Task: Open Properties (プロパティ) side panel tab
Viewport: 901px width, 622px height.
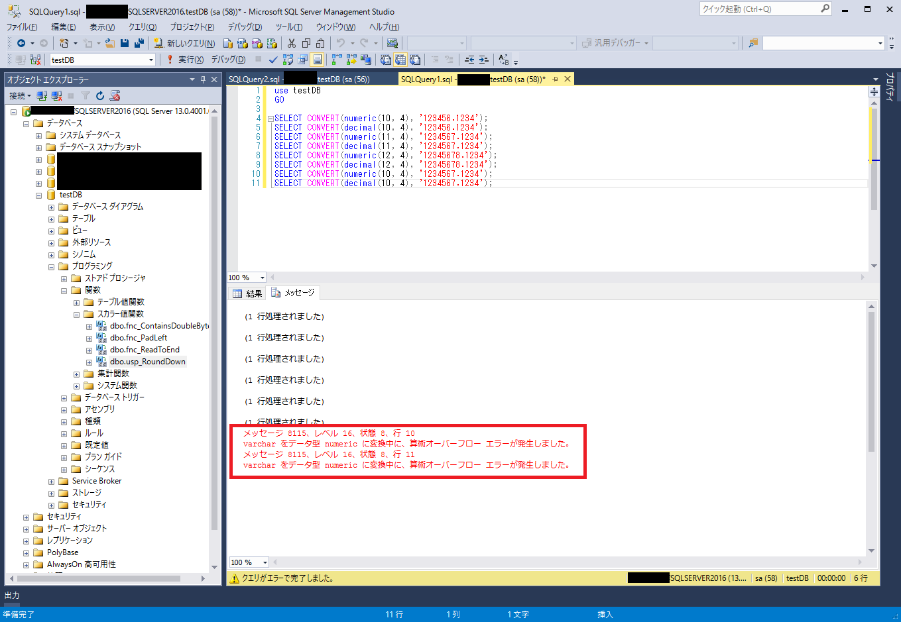Action: pos(890,86)
